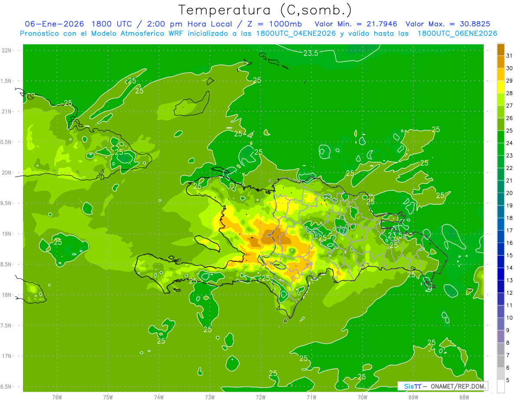Click the '25' colorbar scale label

tap(510, 130)
